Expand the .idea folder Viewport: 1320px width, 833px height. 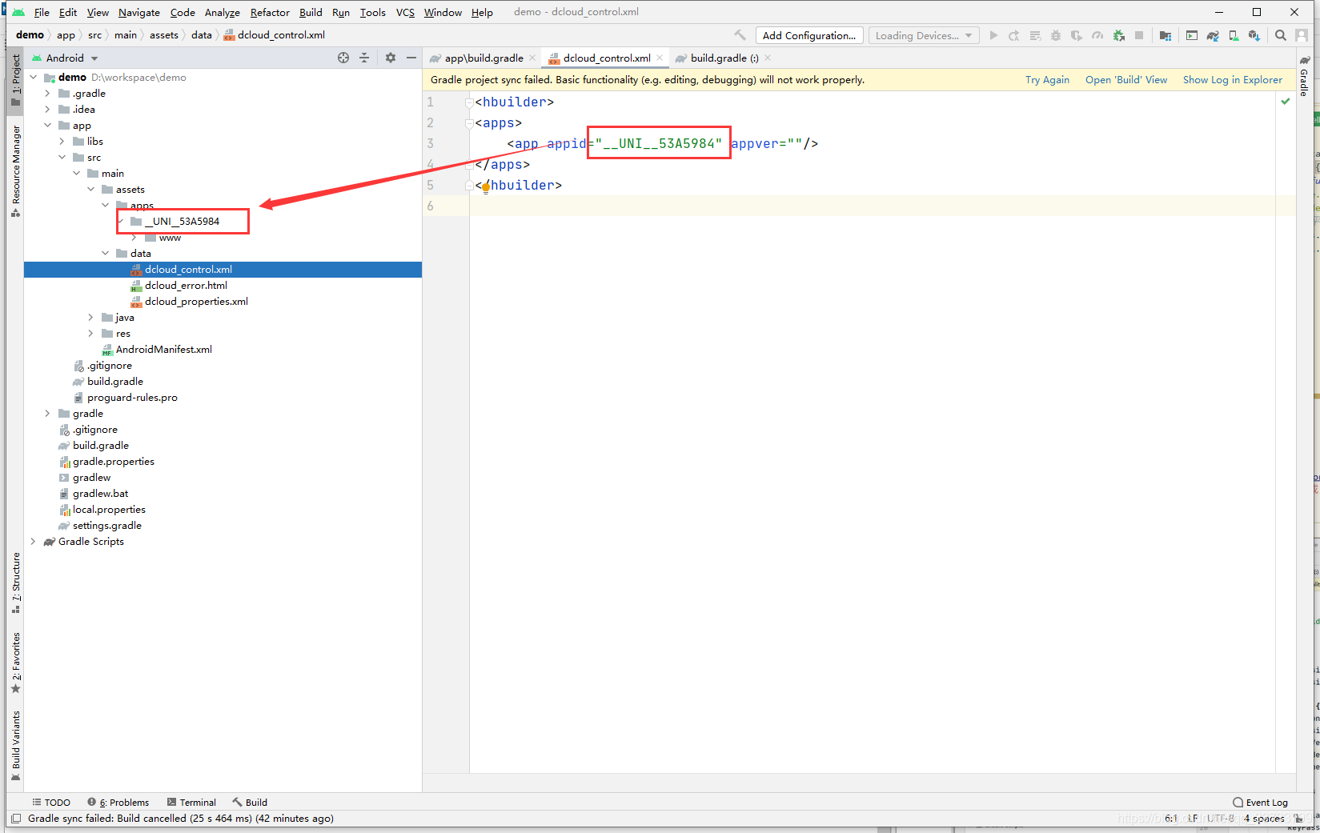coord(47,110)
